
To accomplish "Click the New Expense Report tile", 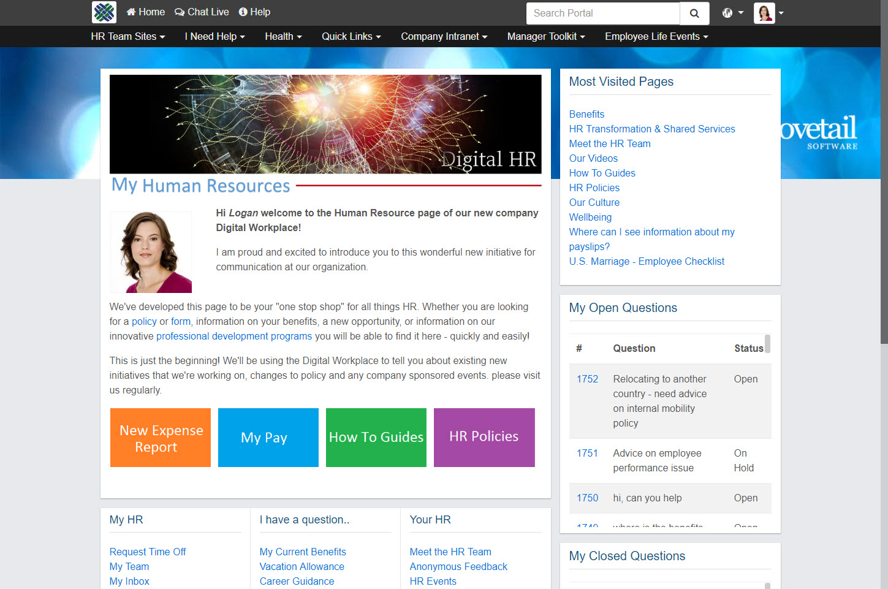I will click(161, 438).
